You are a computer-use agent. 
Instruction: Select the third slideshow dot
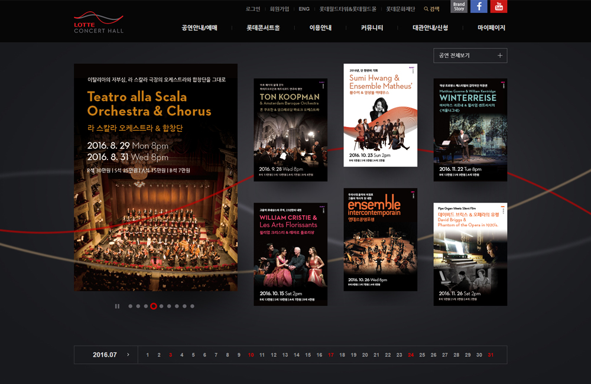tap(146, 307)
